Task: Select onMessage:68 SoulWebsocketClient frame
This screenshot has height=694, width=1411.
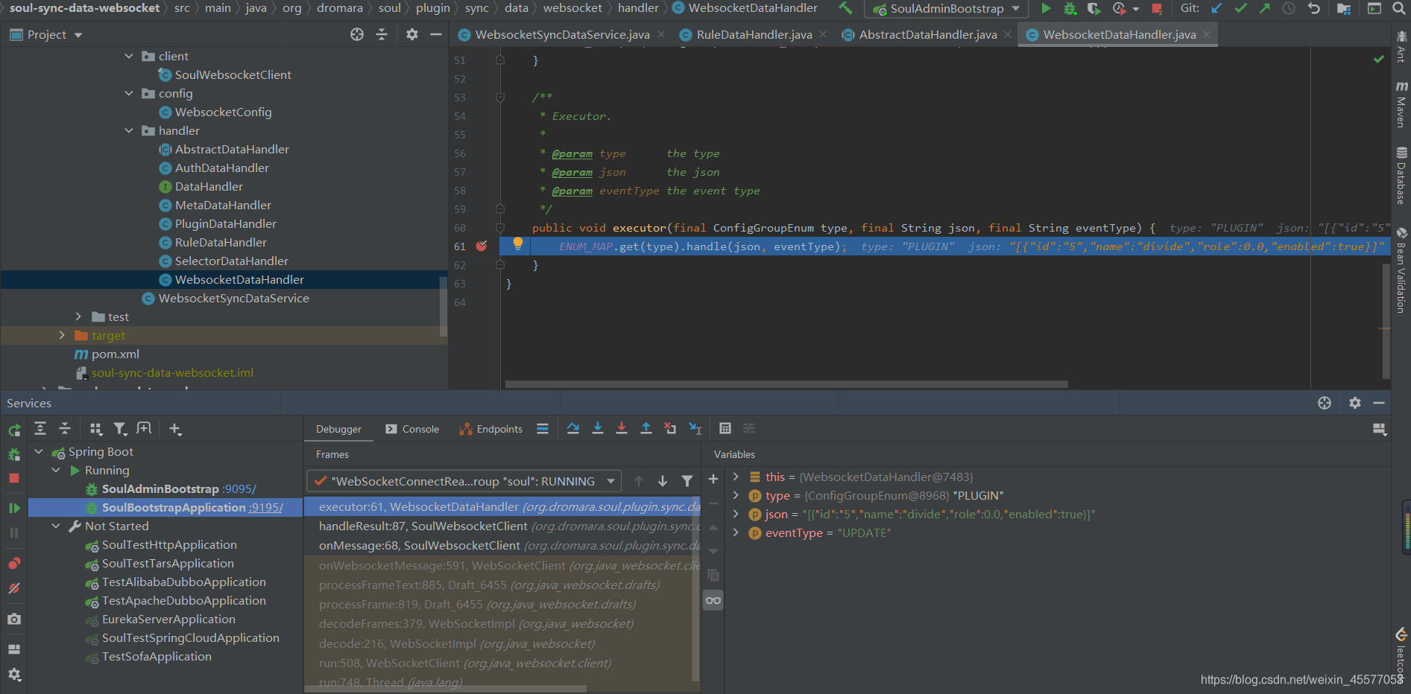Action: 503,546
